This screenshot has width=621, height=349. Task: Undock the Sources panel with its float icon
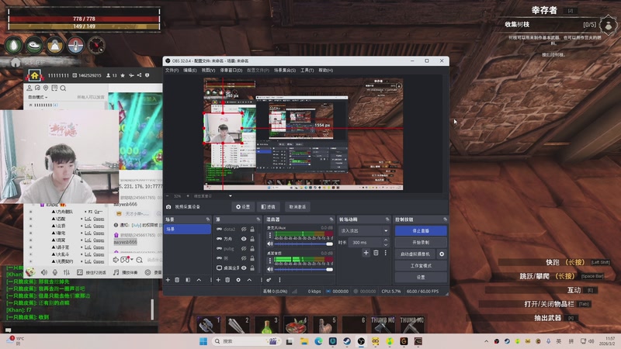(258, 219)
